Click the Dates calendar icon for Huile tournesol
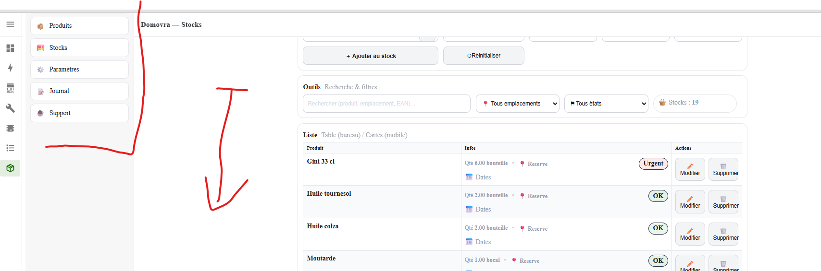 point(469,209)
